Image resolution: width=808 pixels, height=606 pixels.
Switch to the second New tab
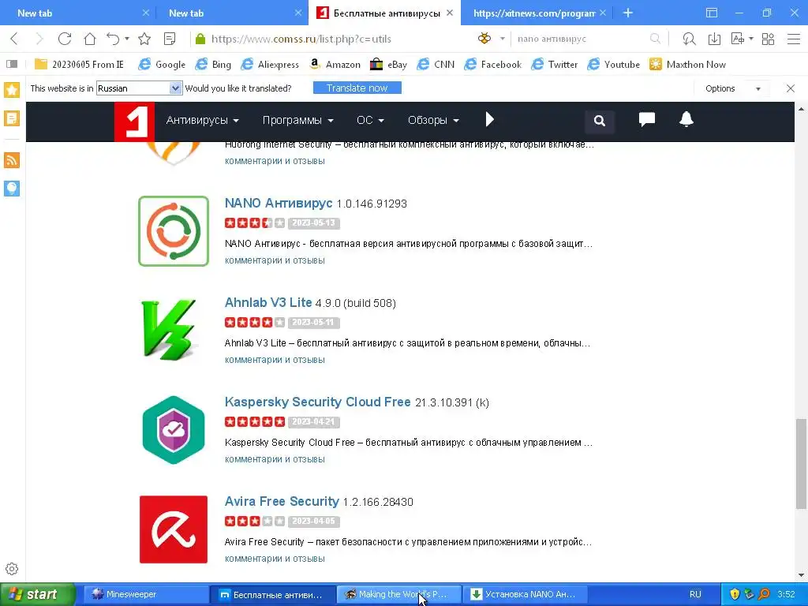click(x=231, y=13)
